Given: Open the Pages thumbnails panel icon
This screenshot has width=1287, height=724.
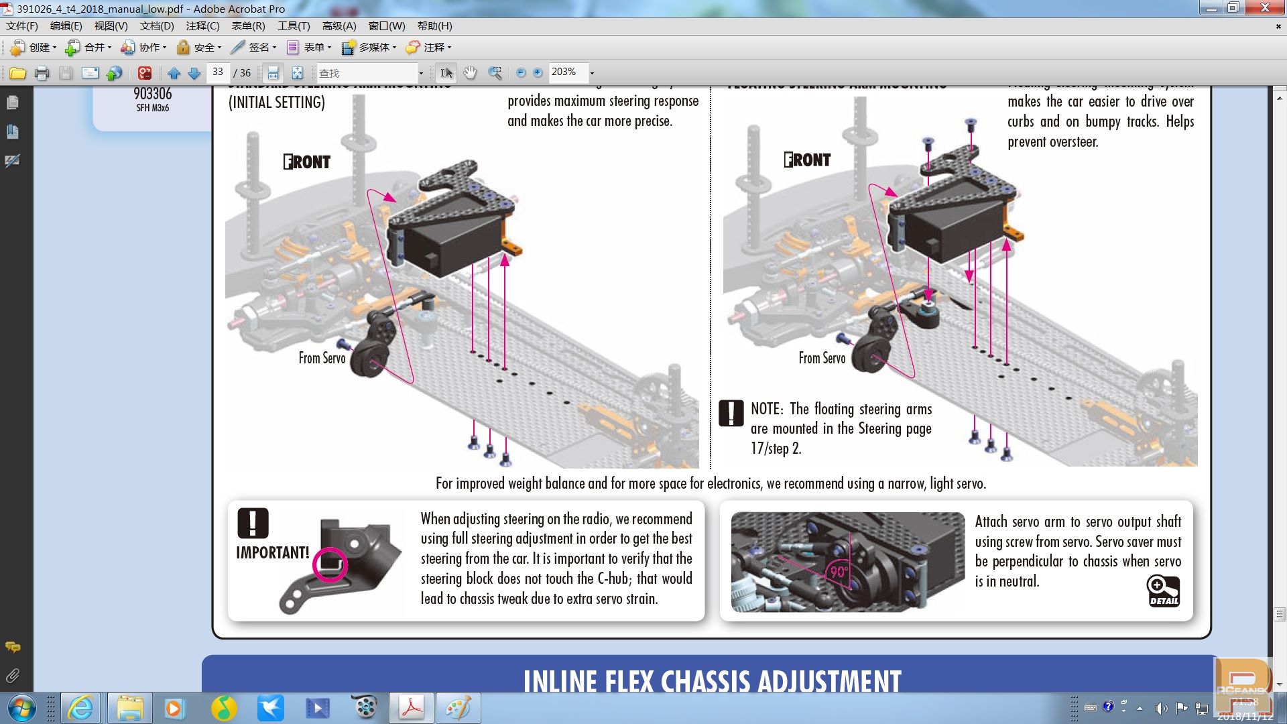Looking at the screenshot, I should (x=12, y=103).
